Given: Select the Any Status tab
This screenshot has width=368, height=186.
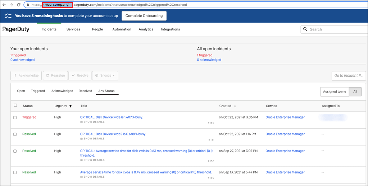Looking at the screenshot, I should pyautogui.click(x=106, y=91).
